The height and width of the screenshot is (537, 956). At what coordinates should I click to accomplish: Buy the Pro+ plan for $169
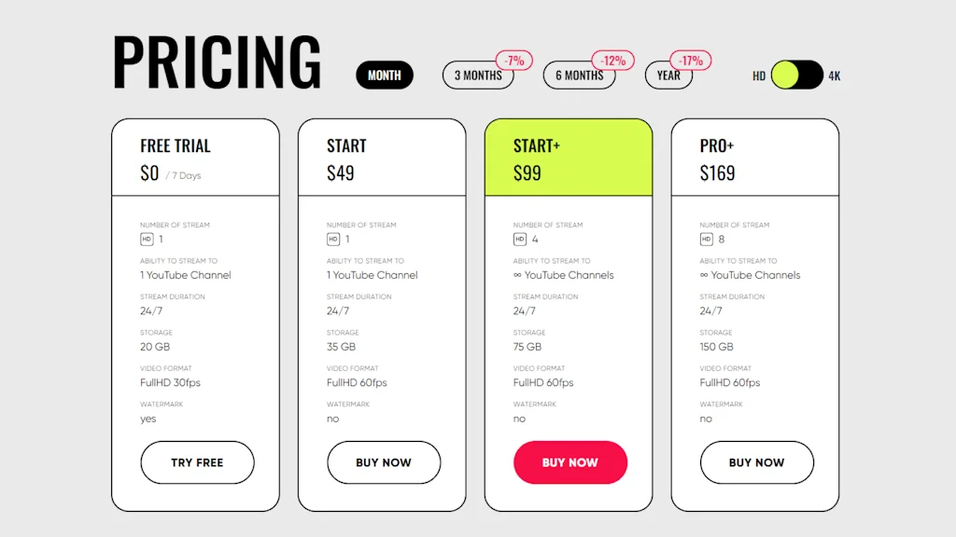click(756, 462)
